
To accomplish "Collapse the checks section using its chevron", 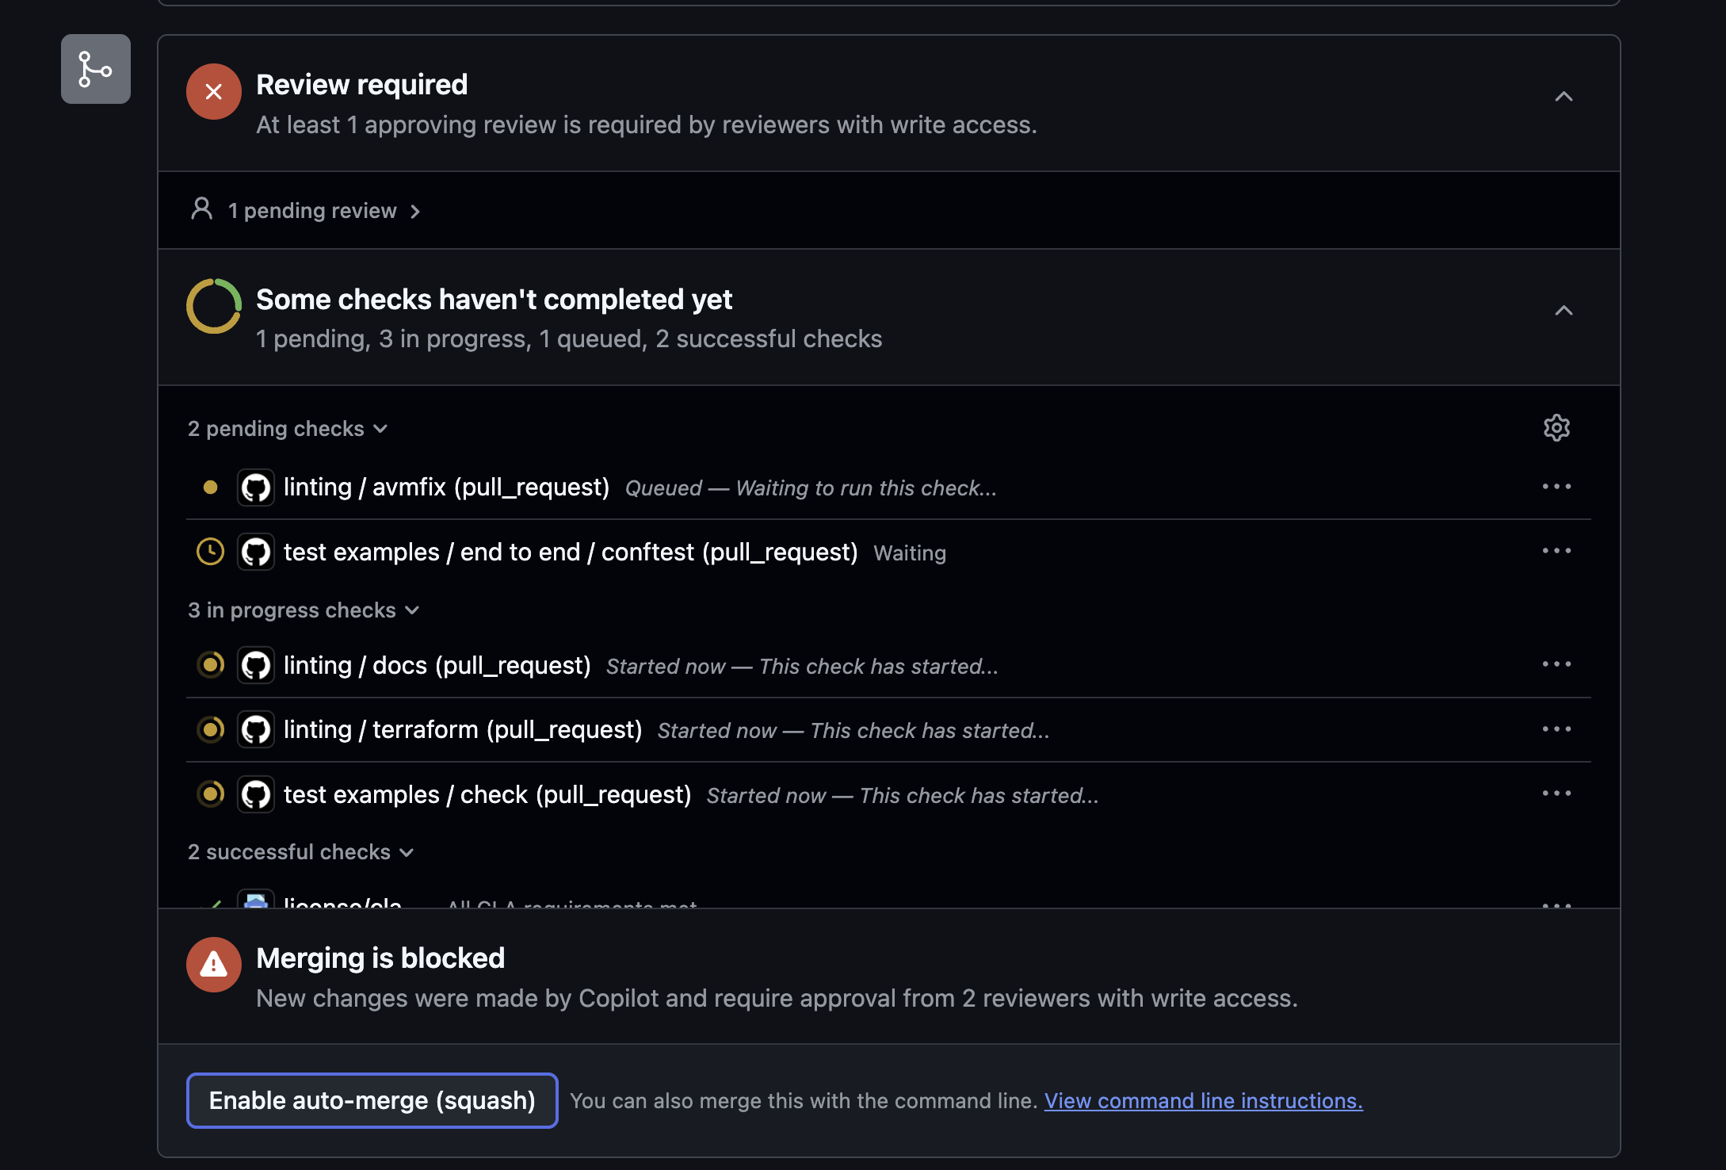I will (1564, 311).
